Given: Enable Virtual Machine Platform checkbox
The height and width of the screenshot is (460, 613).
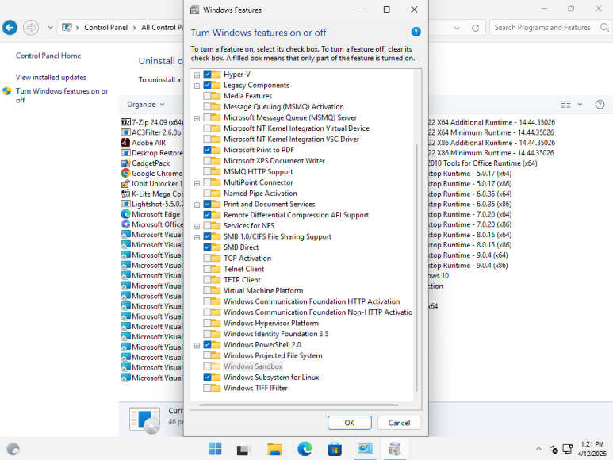Looking at the screenshot, I should click(x=207, y=290).
